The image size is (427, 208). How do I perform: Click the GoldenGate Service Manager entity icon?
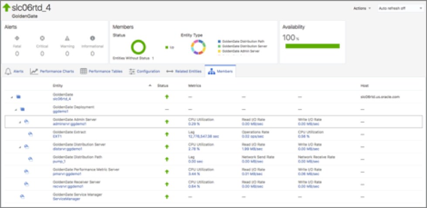pyautogui.click(x=22, y=197)
